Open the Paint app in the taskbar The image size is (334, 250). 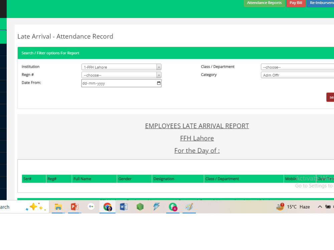tap(189, 207)
